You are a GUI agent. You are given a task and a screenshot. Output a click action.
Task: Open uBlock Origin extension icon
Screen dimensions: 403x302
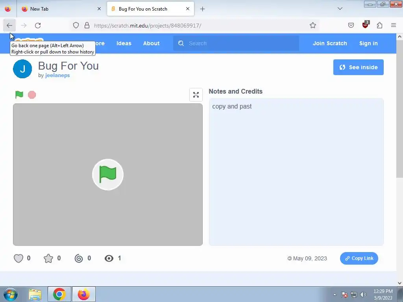click(x=366, y=25)
